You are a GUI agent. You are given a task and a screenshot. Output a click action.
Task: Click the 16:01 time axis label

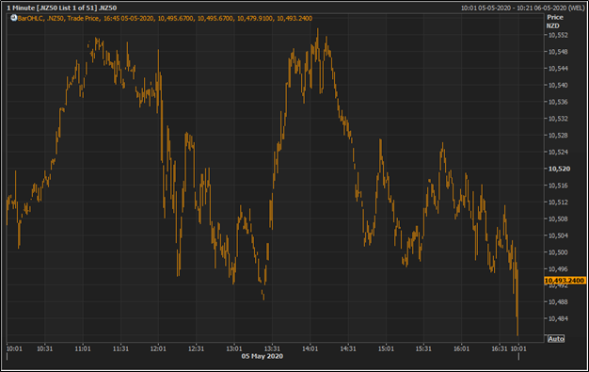coord(461,348)
